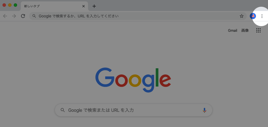This screenshot has width=268, height=127.
Task: Bookmark this page with the star icon
Action: (241, 16)
